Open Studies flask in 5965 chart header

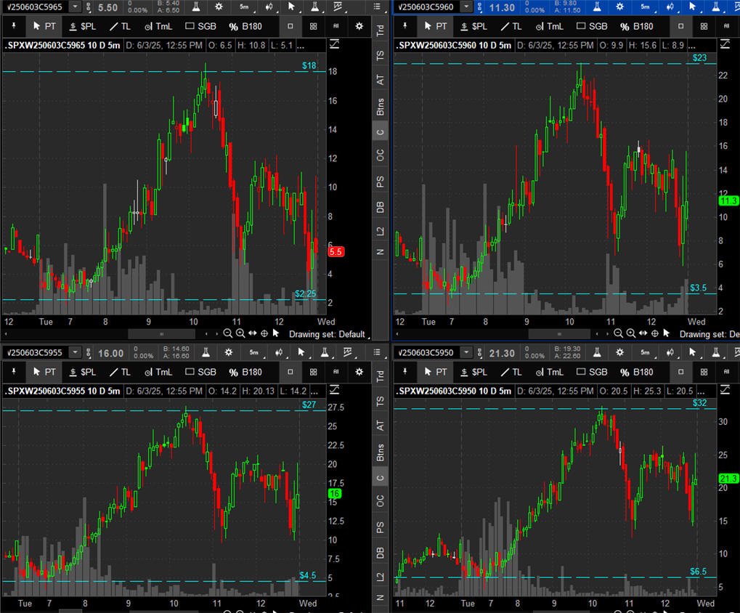[196, 7]
